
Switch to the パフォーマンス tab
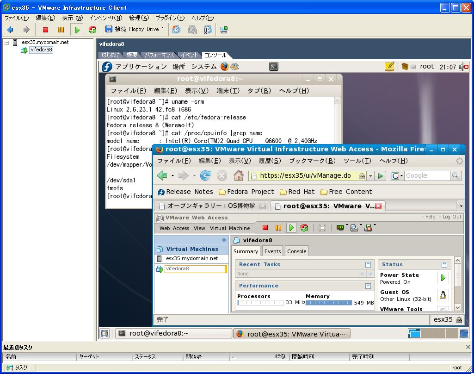(159, 55)
